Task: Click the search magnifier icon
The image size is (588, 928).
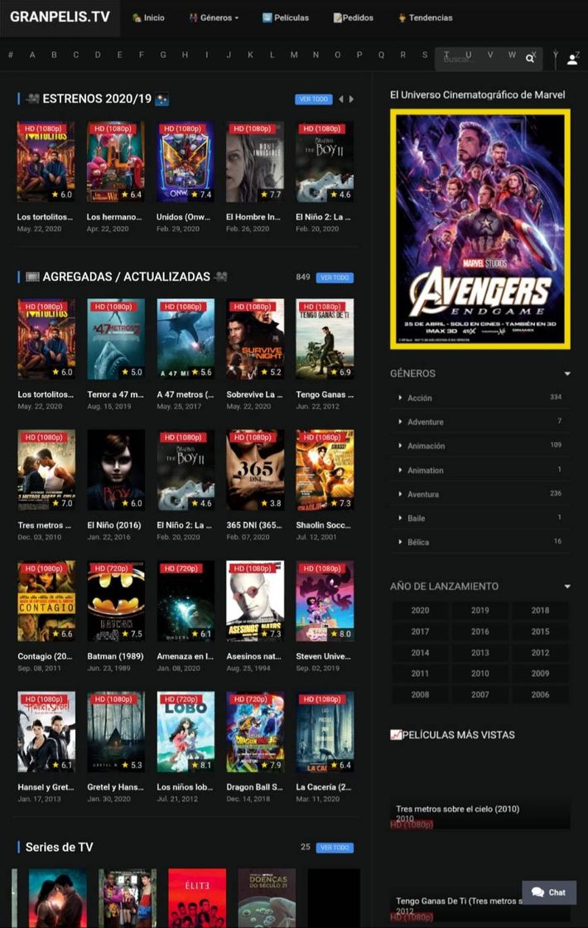Action: [x=530, y=59]
